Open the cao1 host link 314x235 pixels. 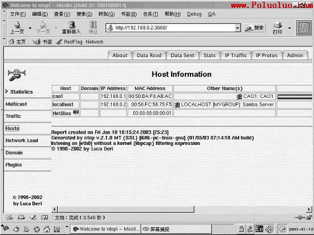pyautogui.click(x=58, y=96)
